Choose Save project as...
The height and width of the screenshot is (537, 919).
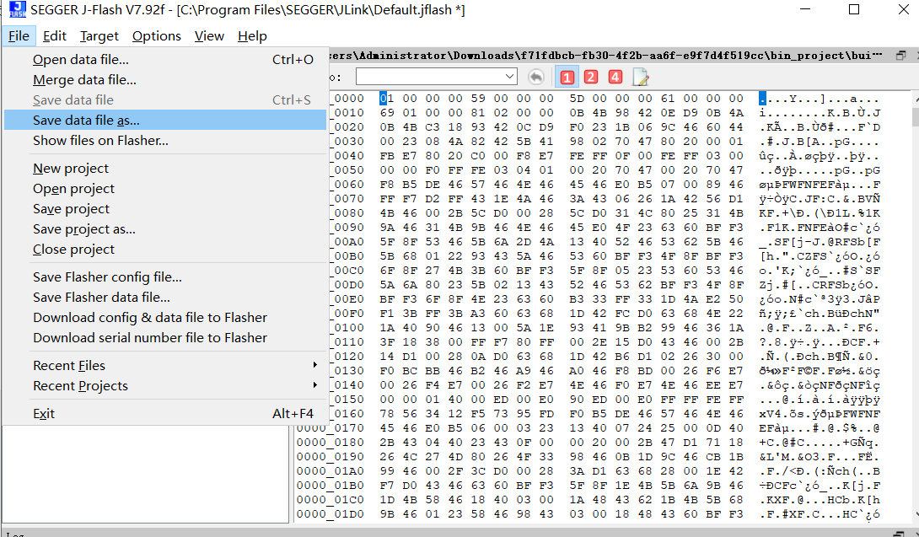[x=164, y=229]
